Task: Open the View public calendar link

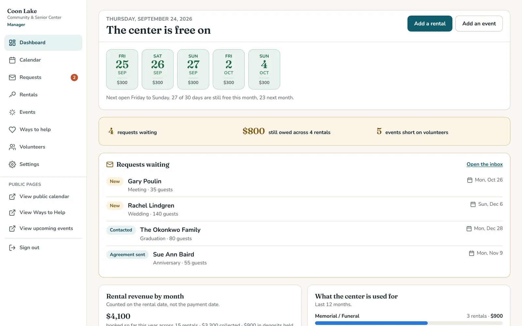Action: [x=43, y=197]
